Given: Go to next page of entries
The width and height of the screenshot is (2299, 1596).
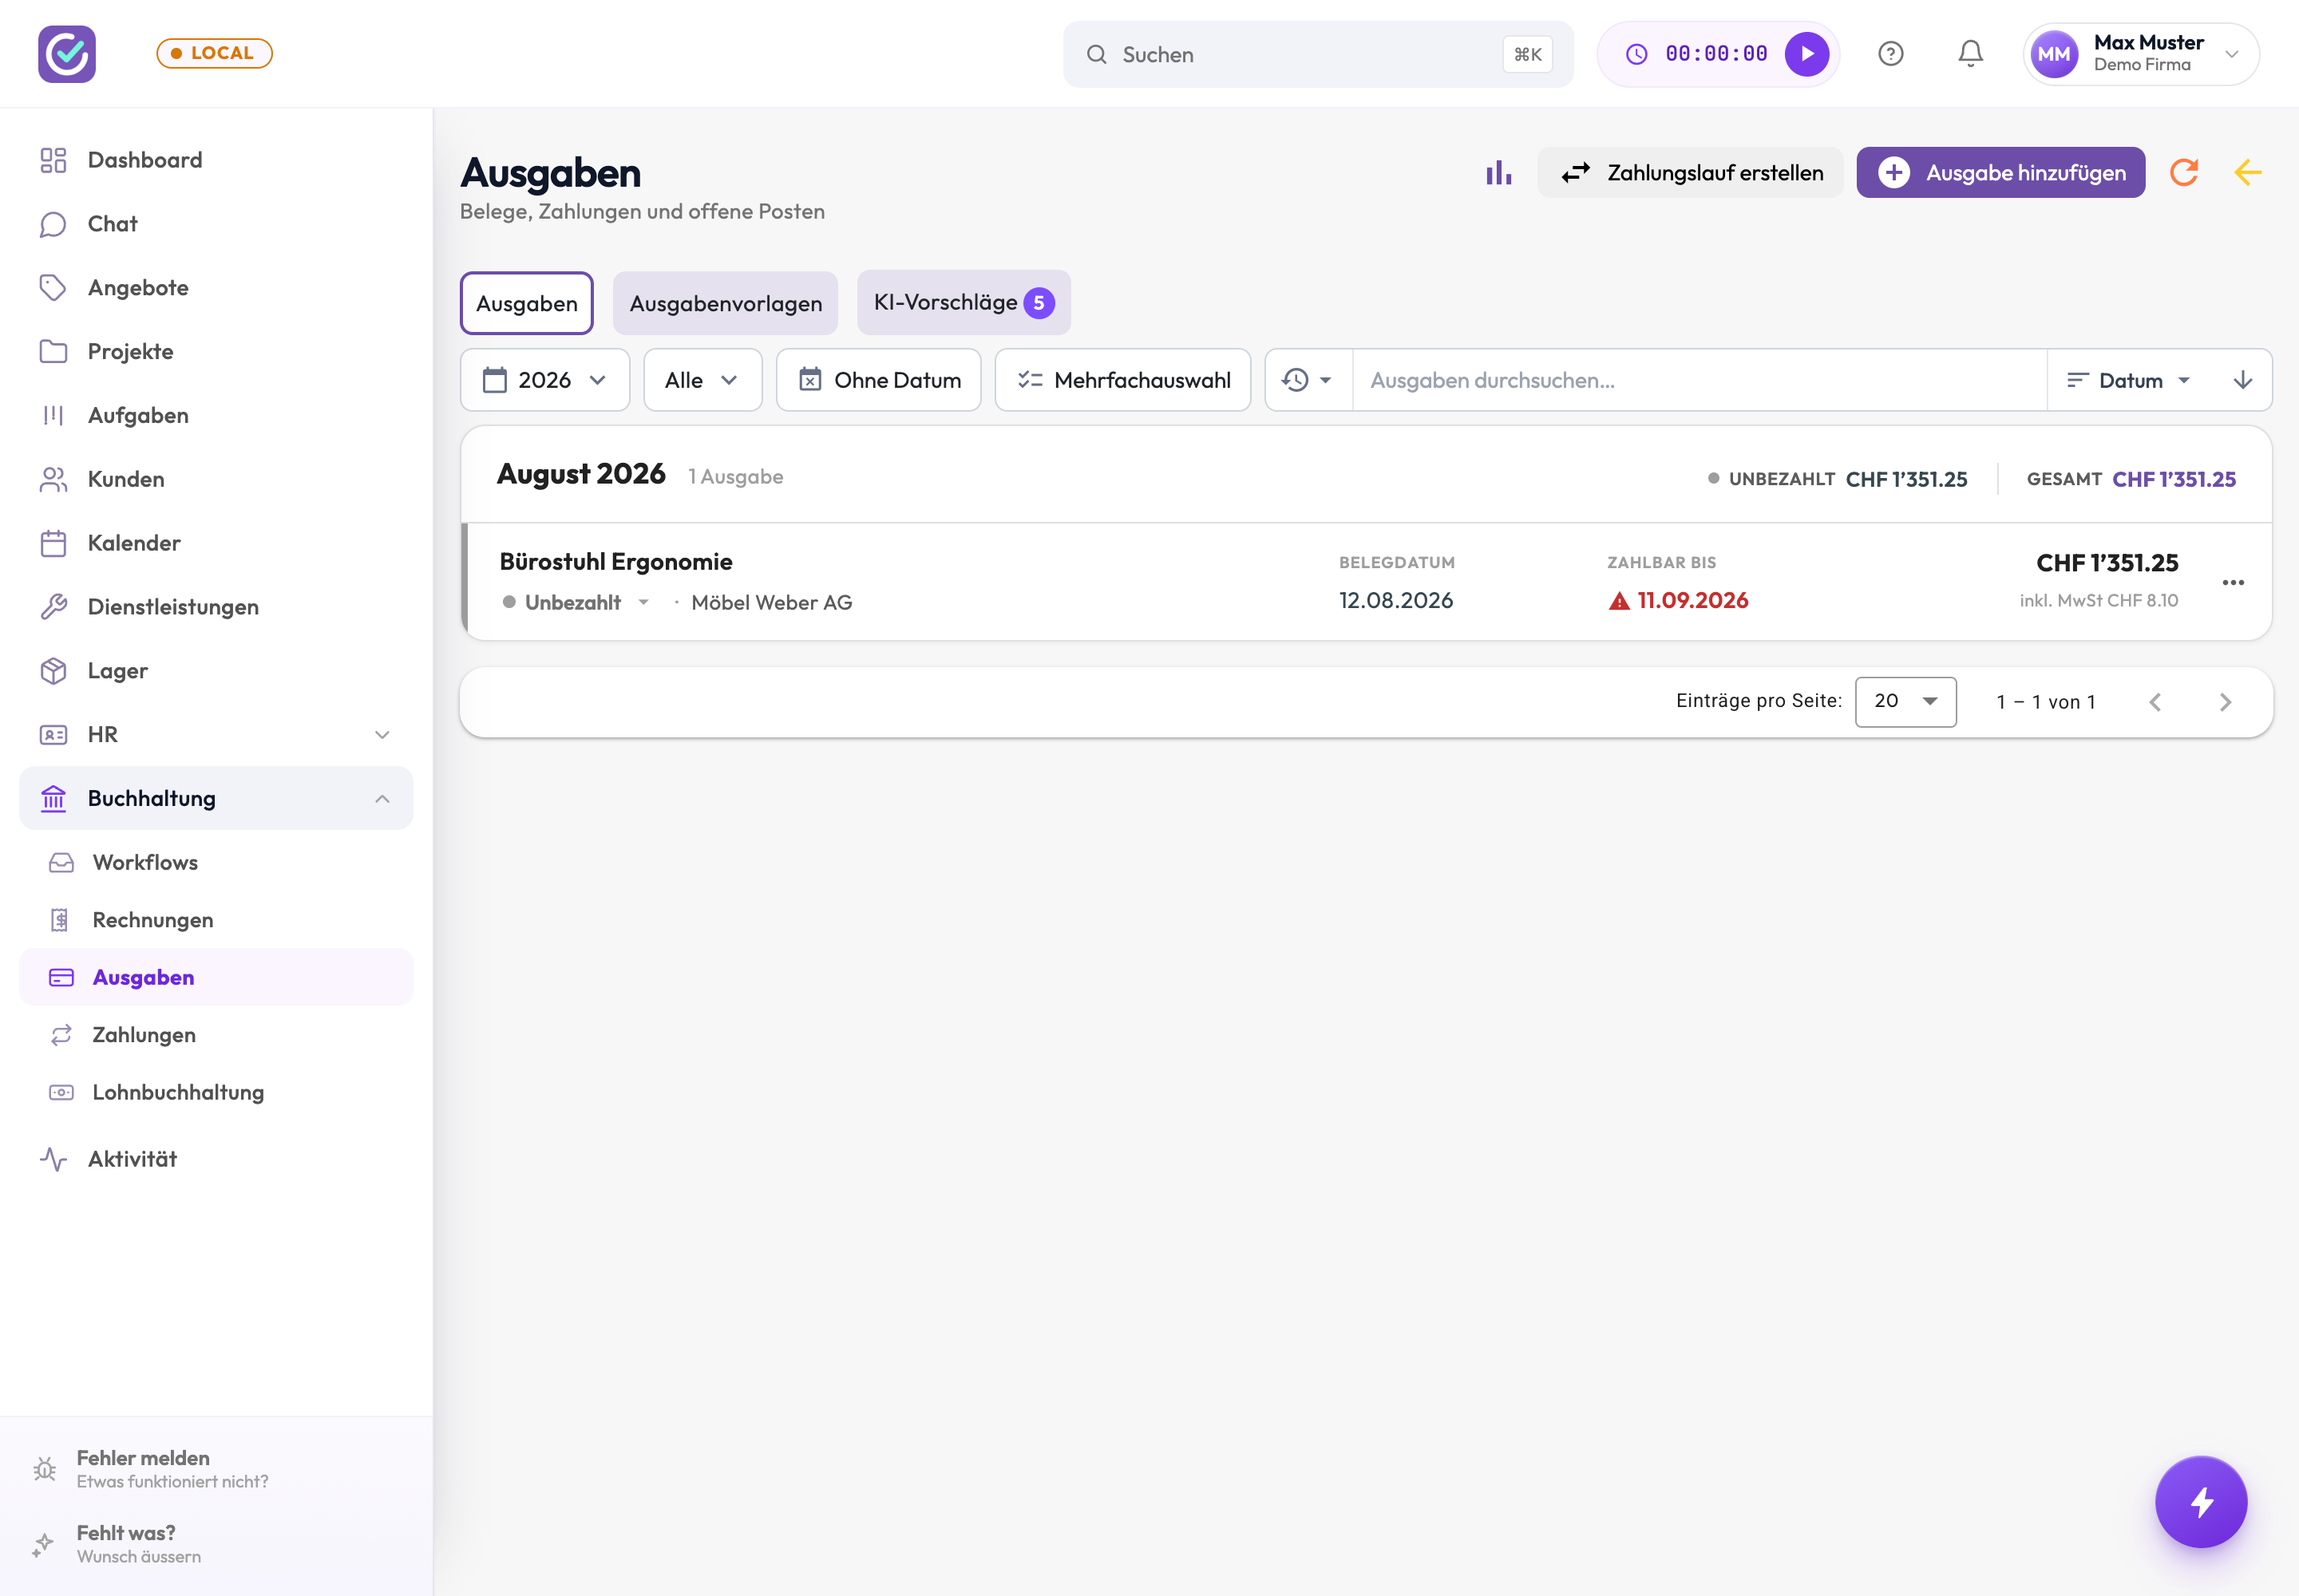Looking at the screenshot, I should click(2225, 702).
